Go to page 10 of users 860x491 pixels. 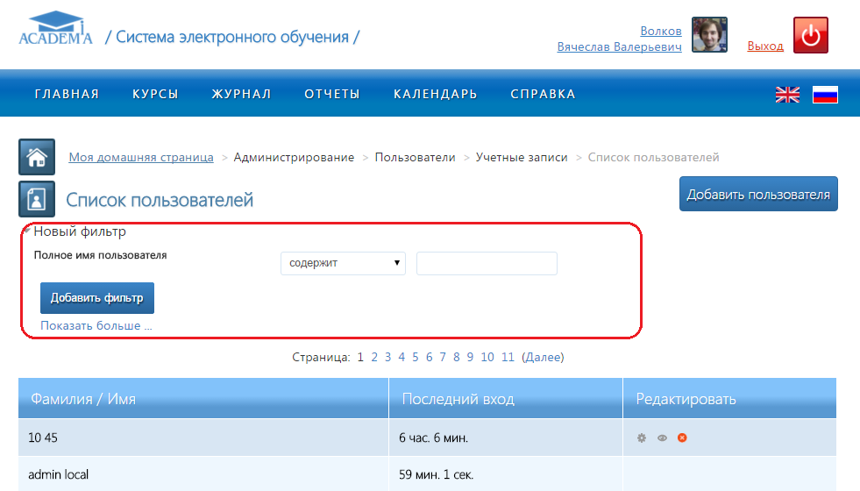[x=487, y=357]
